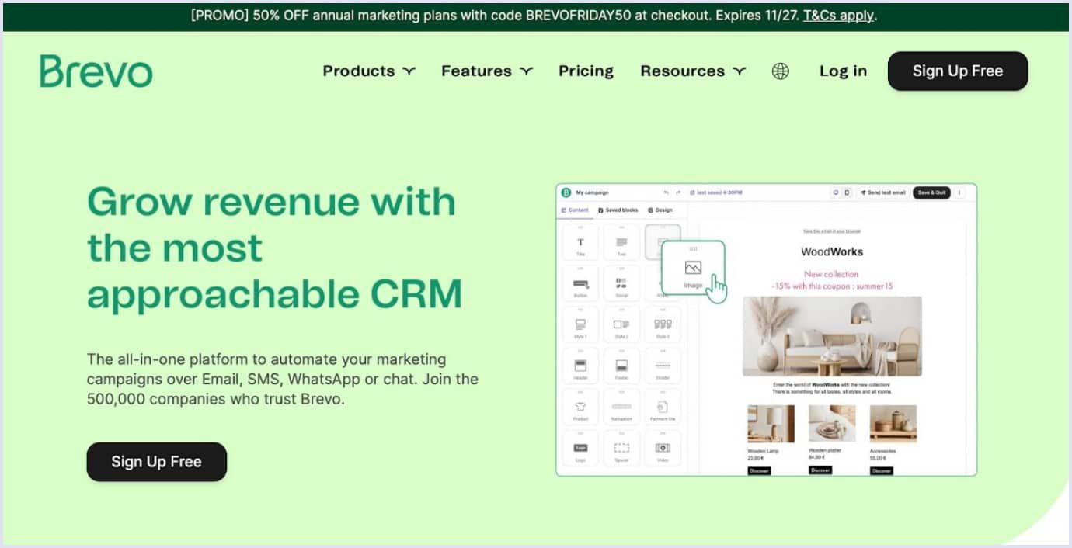1072x548 pixels.
Task: Open the Pricing page
Action: click(586, 71)
